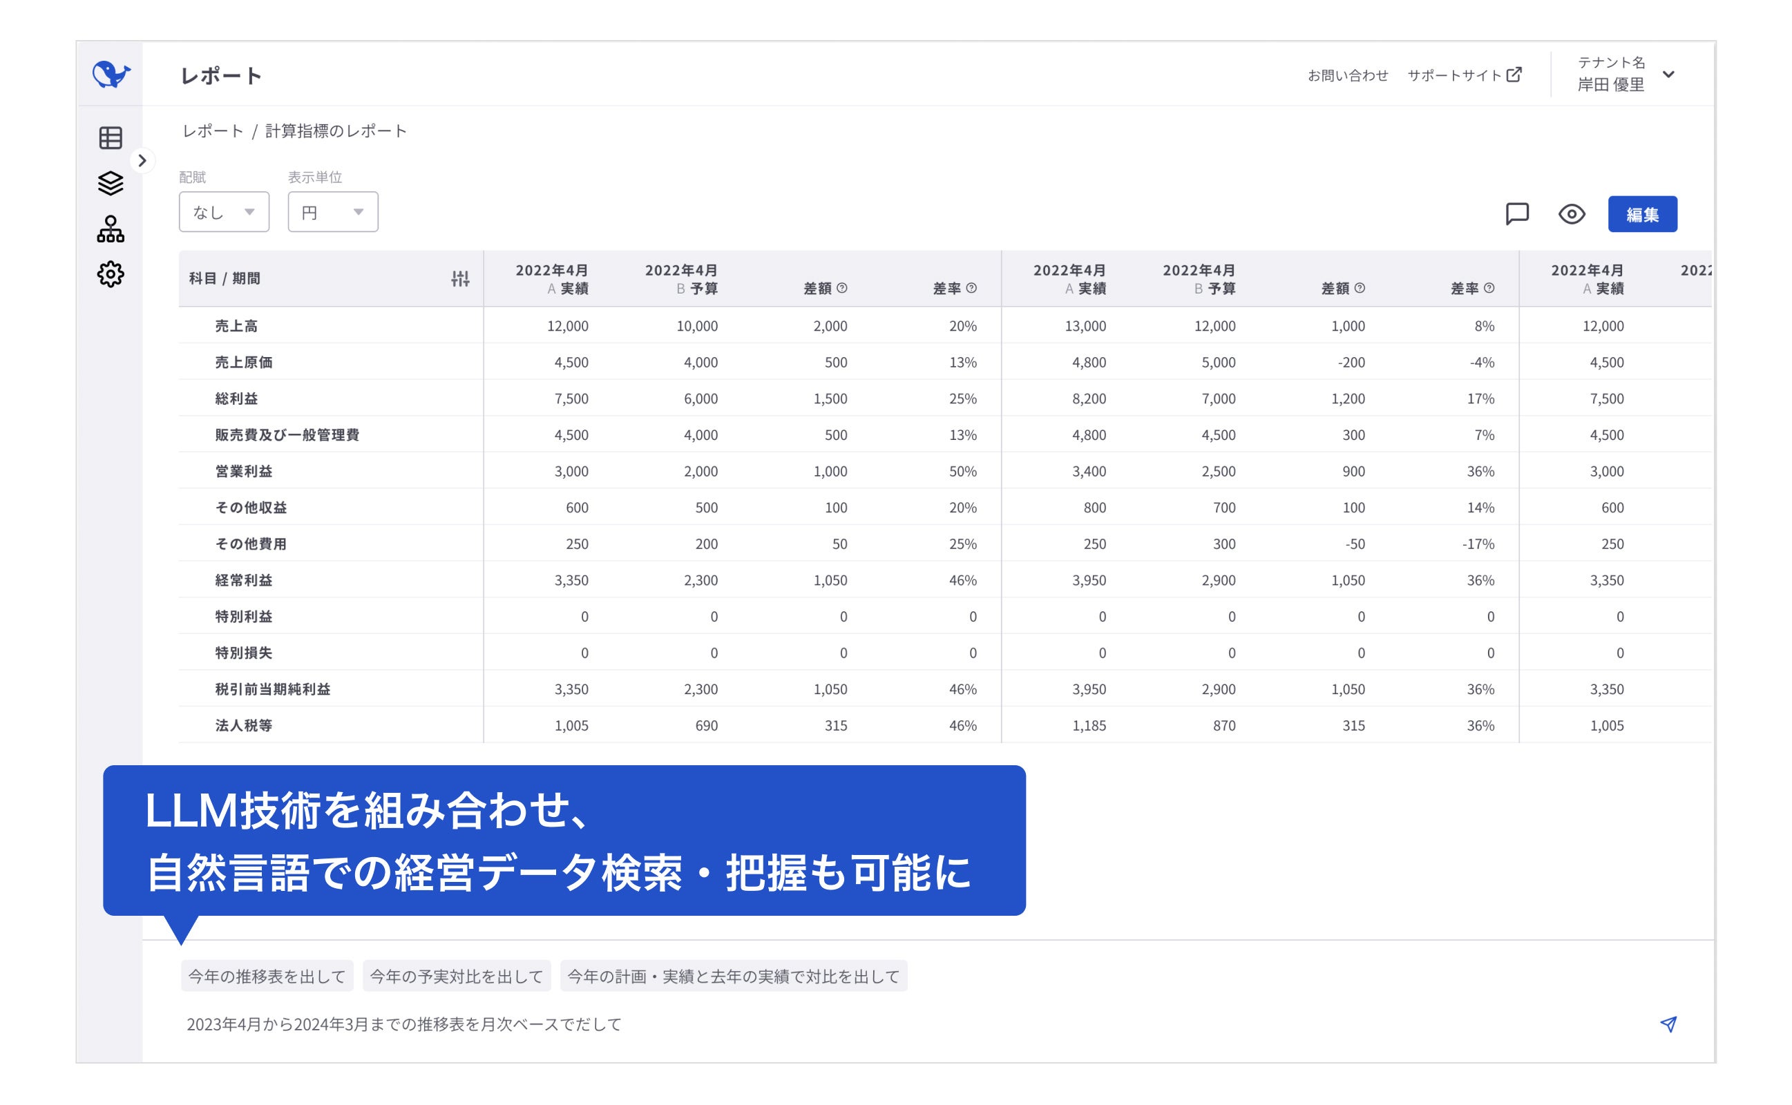Expand the sidebar with chevron arrow
Viewport: 1792px width, 1105px height.
tap(142, 161)
